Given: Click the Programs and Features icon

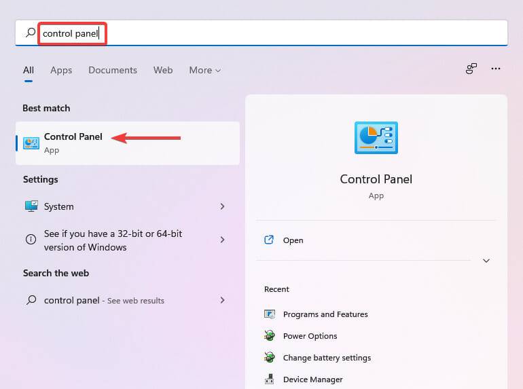Looking at the screenshot, I should (270, 314).
